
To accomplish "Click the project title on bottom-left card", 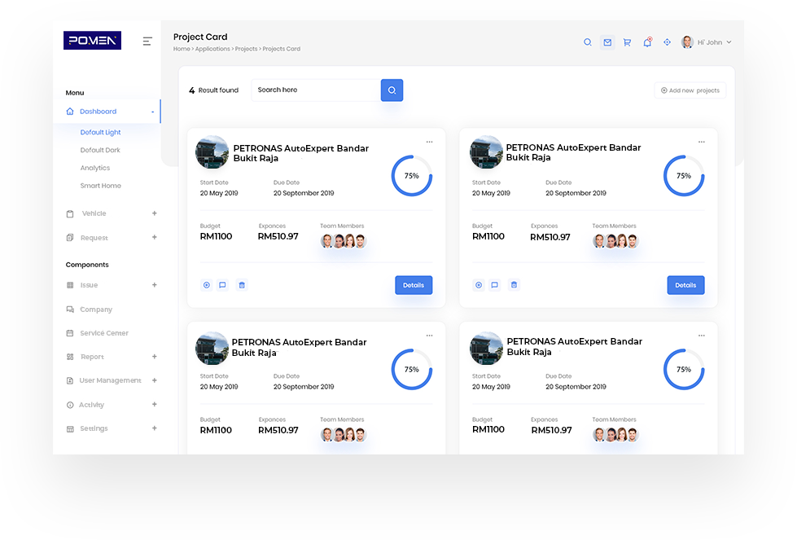I will [299, 347].
